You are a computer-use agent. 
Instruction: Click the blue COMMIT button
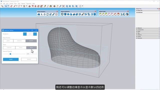click(x=11, y=59)
